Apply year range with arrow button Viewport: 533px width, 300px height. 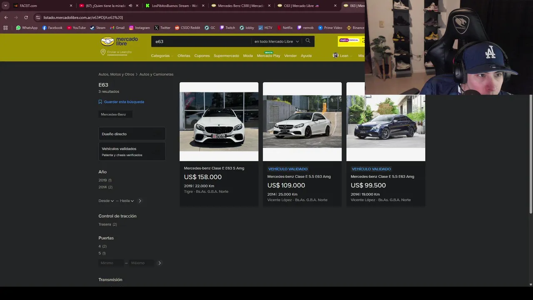(140, 201)
